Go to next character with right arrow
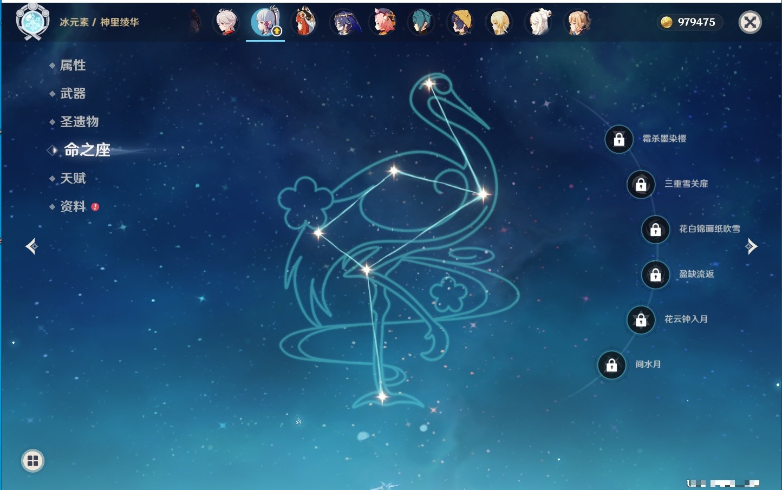This screenshot has height=490, width=782. 751,246
